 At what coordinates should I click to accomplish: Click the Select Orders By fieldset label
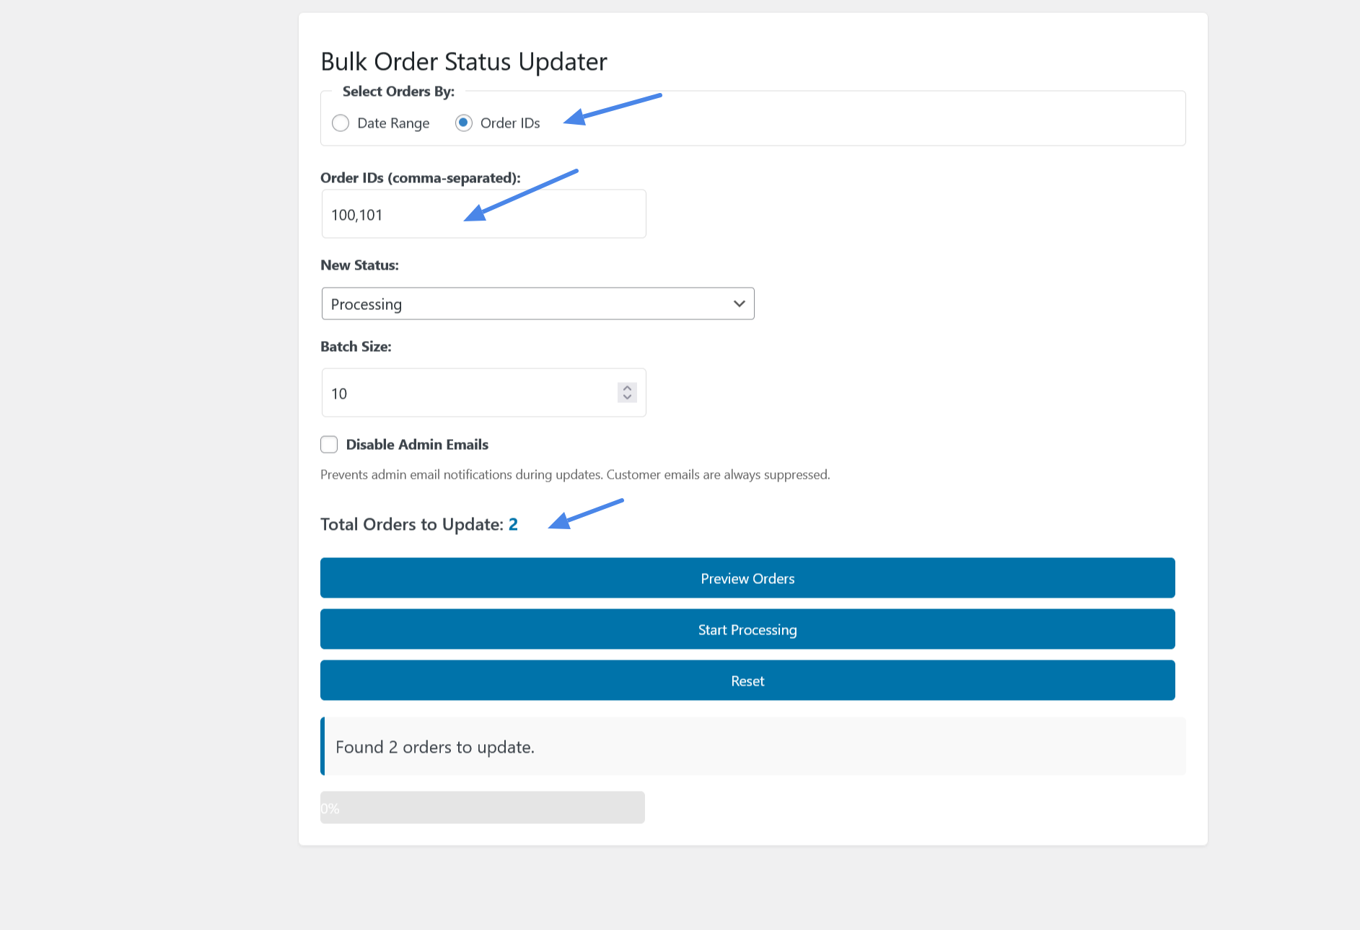tap(398, 92)
